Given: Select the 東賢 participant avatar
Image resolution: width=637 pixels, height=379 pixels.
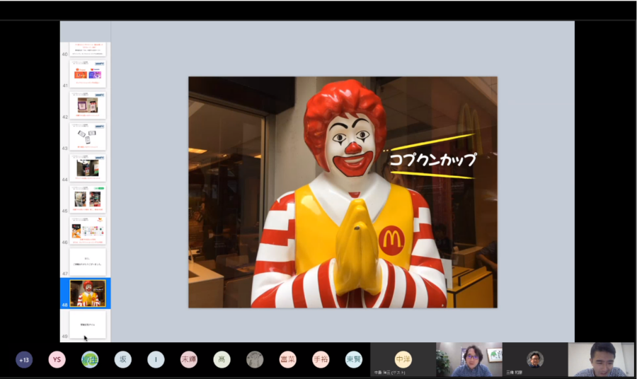Looking at the screenshot, I should (353, 359).
